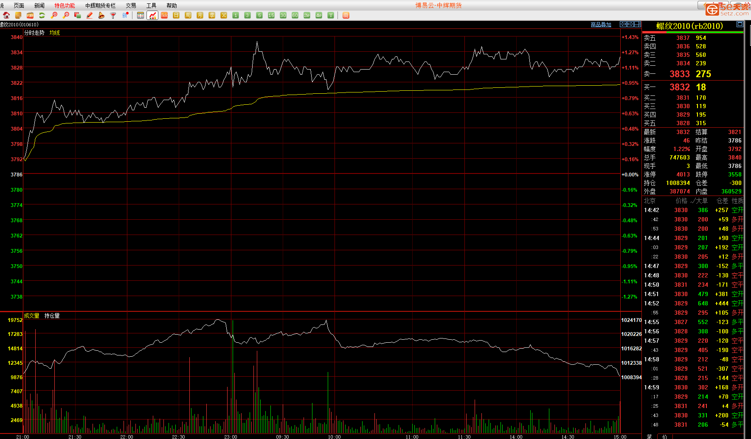Click the 持仓 value 1008394
This screenshot has width=751, height=439.
(x=678, y=183)
